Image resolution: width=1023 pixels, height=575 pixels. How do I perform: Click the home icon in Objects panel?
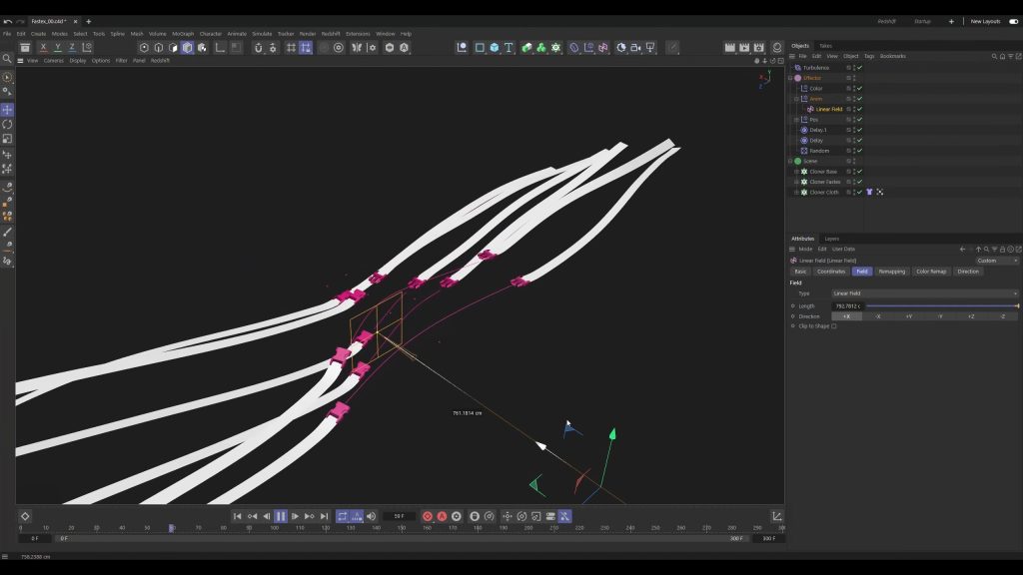click(1002, 56)
